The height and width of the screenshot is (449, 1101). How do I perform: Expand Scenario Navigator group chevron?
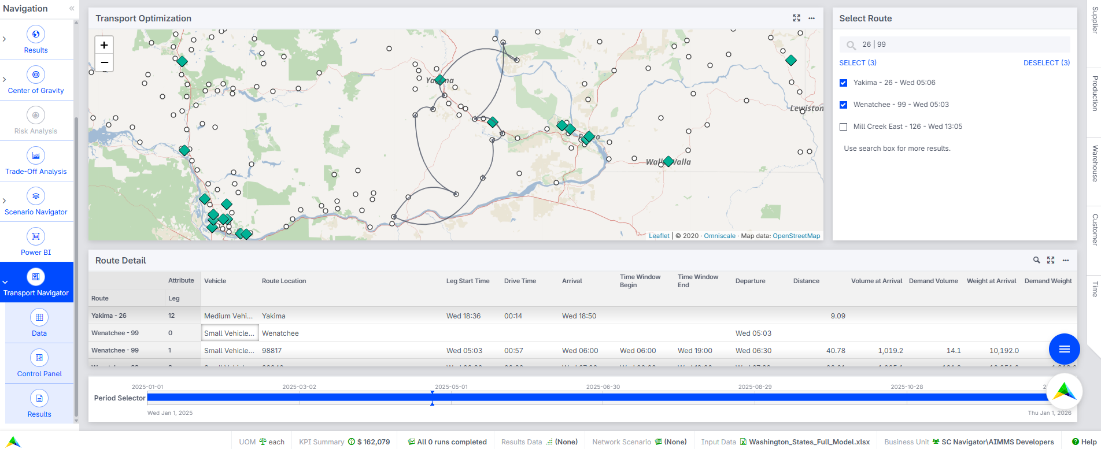pyautogui.click(x=5, y=201)
